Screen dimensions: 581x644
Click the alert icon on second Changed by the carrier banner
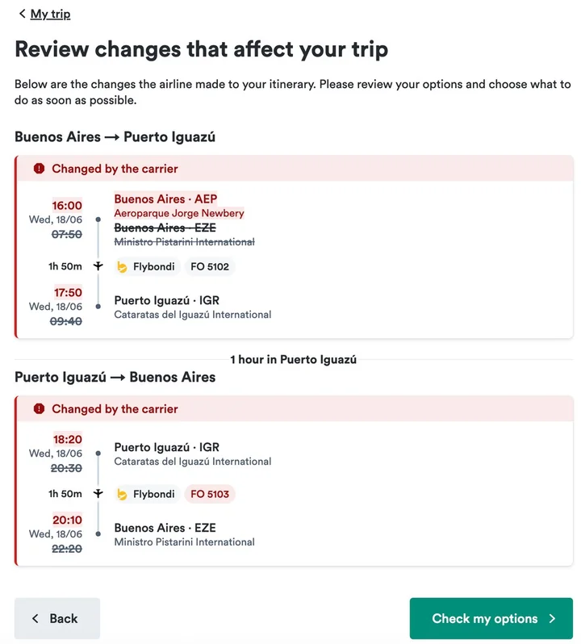coord(39,409)
